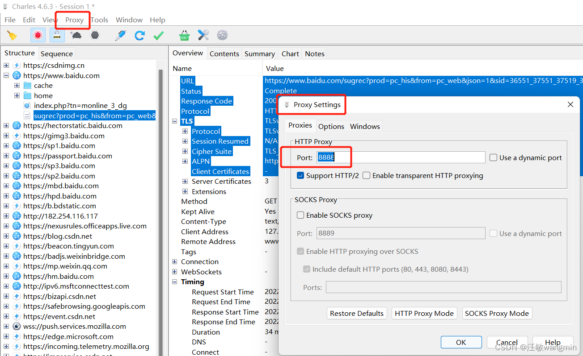The width and height of the screenshot is (583, 356).
Task: Click the HTTP Proxy Port field
Action: click(401, 157)
